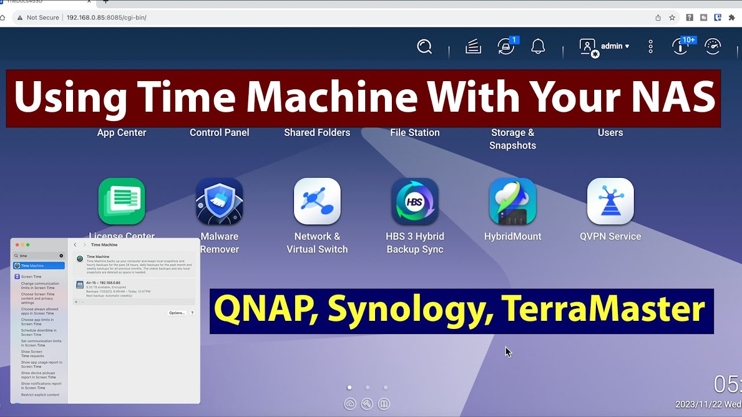Go to first desktop page dot

click(349, 387)
